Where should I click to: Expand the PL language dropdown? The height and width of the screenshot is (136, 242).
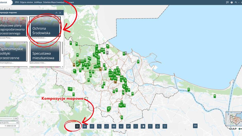(x=237, y=2)
